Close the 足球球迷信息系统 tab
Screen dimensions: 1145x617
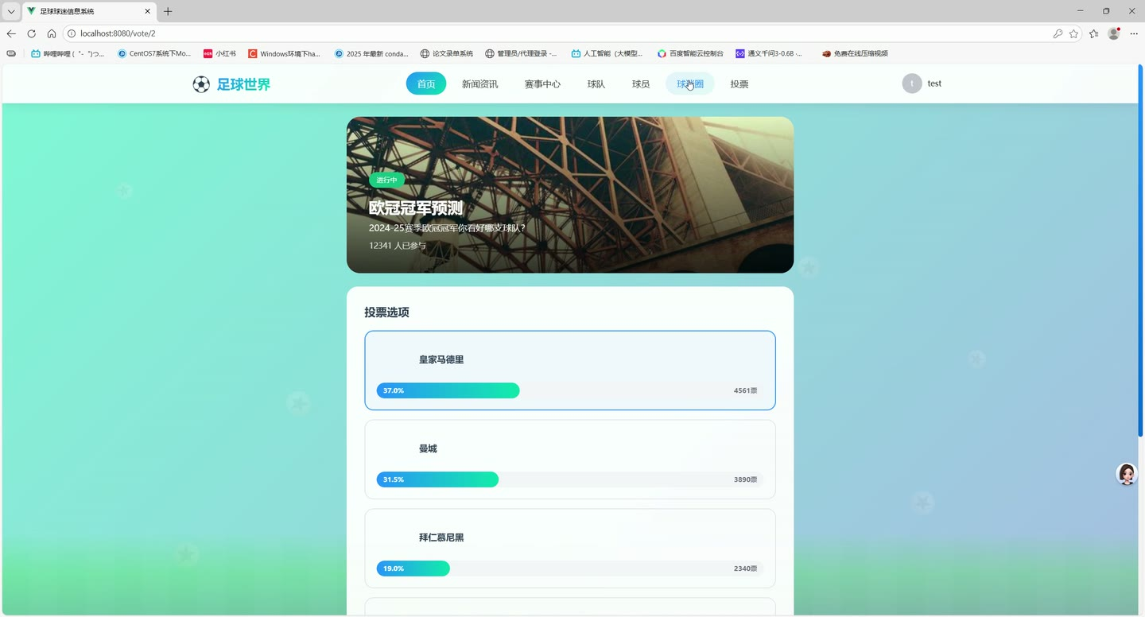point(147,11)
